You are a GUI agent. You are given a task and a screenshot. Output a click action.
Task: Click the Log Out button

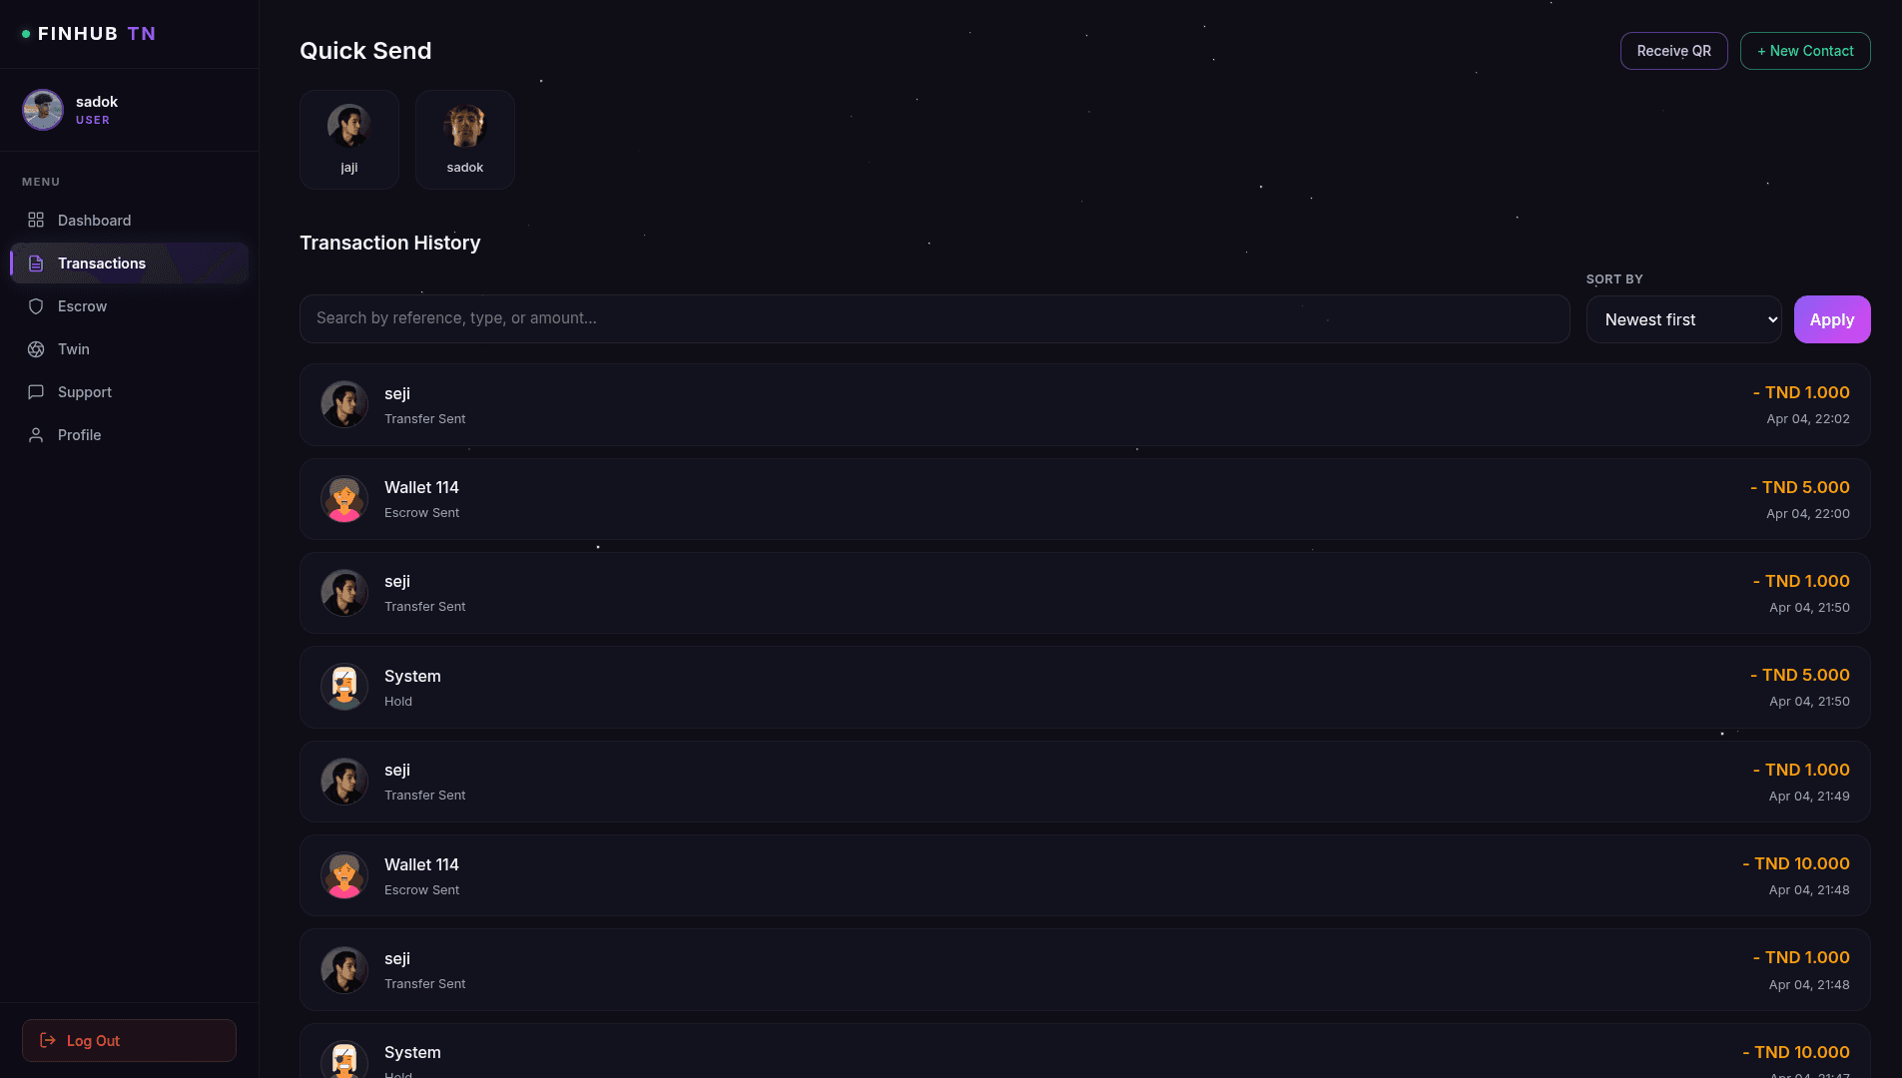[128, 1040]
